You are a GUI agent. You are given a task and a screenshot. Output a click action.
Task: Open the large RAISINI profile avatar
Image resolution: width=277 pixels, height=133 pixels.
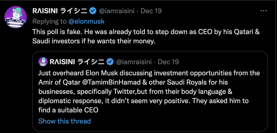16,17
